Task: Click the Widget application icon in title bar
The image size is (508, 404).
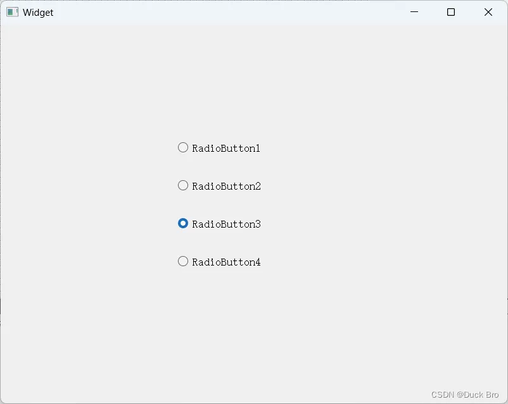Action: pos(12,12)
